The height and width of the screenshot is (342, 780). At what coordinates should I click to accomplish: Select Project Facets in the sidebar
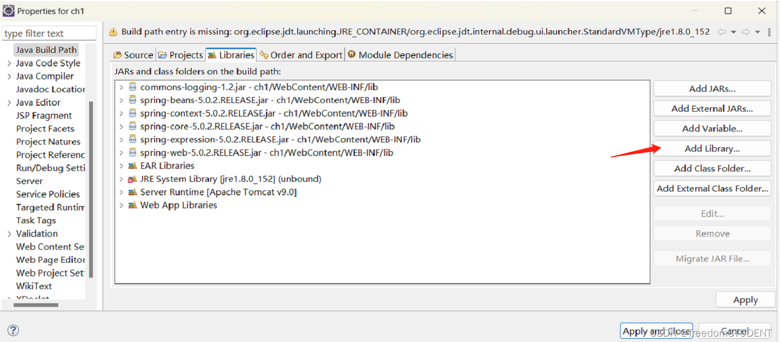[45, 128]
